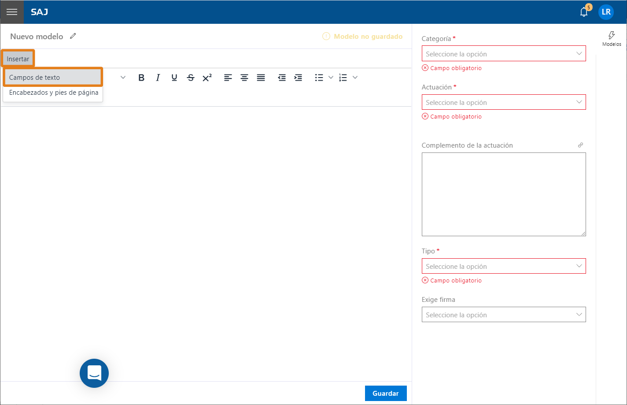Edit model name with pencil icon
This screenshot has height=405, width=627.
(x=73, y=36)
